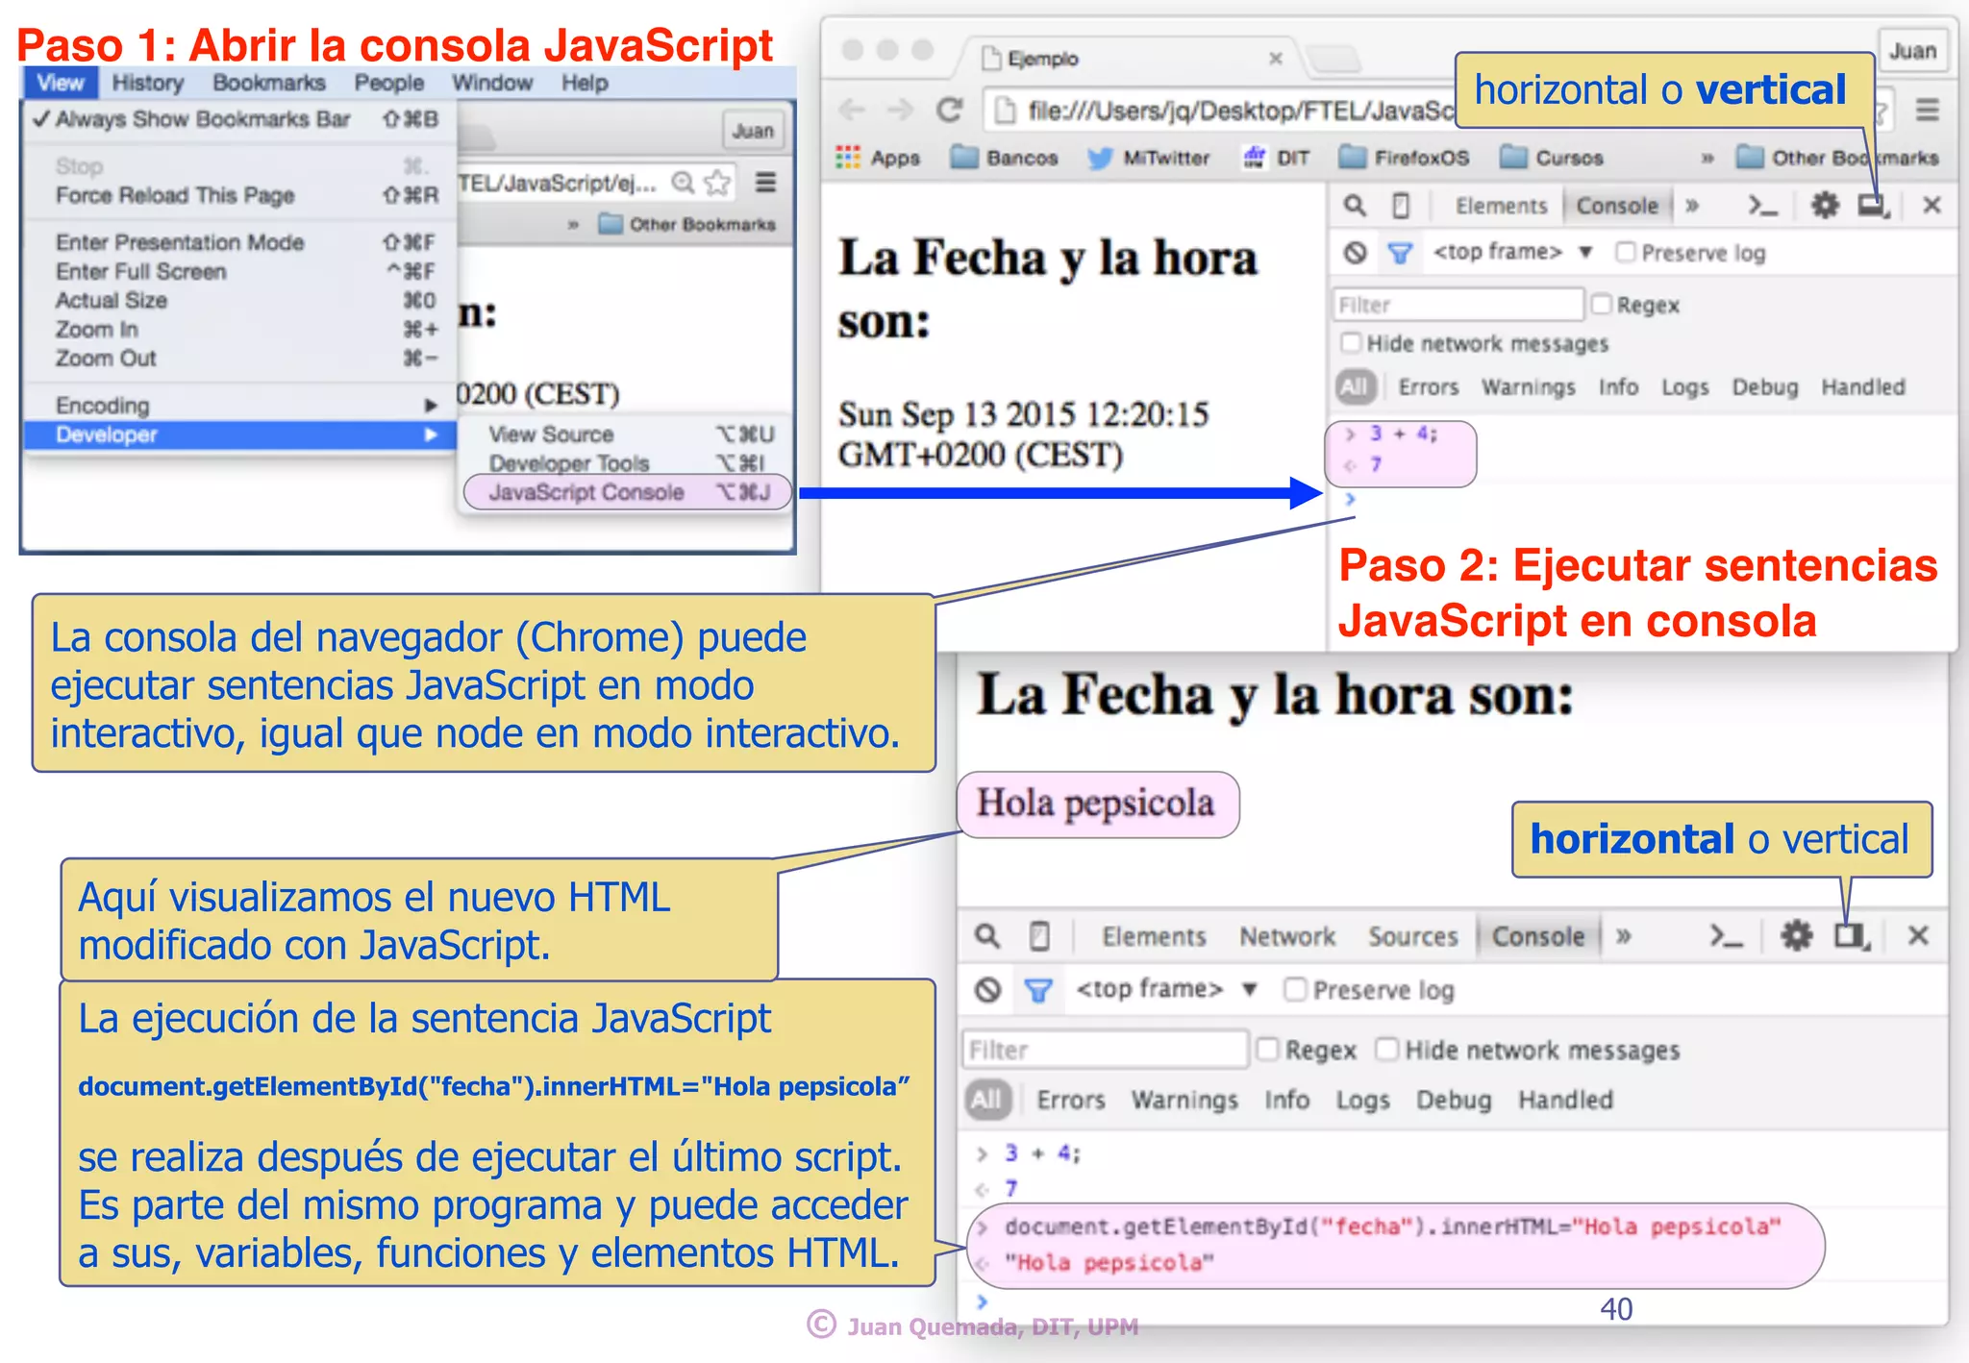1969x1363 pixels.
Task: Toggle device mode icon in the upper DevTools toolbar
Action: pyautogui.click(x=1401, y=206)
